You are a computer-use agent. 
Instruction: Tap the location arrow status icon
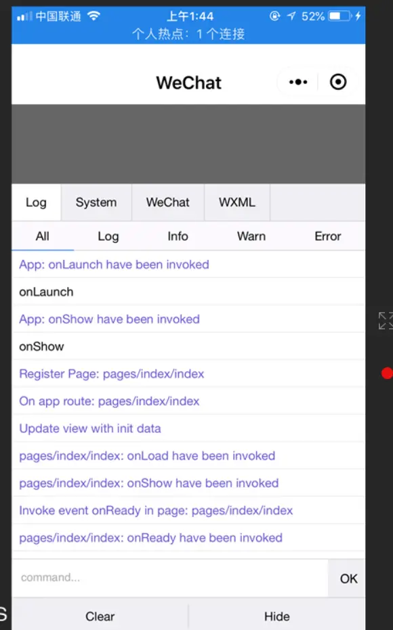[x=291, y=16]
